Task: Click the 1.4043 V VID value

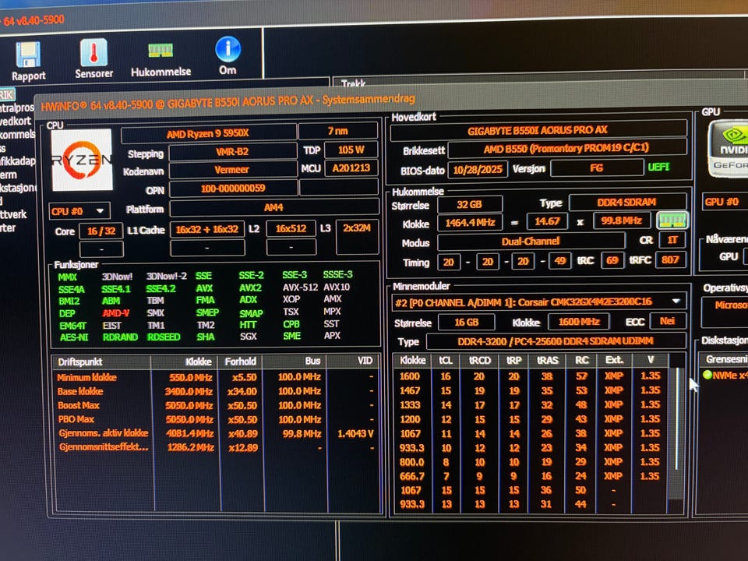Action: (355, 433)
